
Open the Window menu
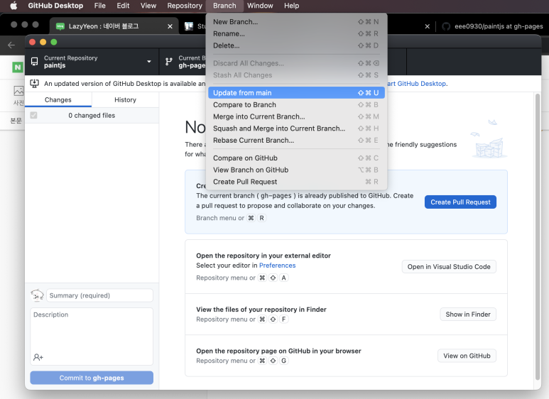260,6
